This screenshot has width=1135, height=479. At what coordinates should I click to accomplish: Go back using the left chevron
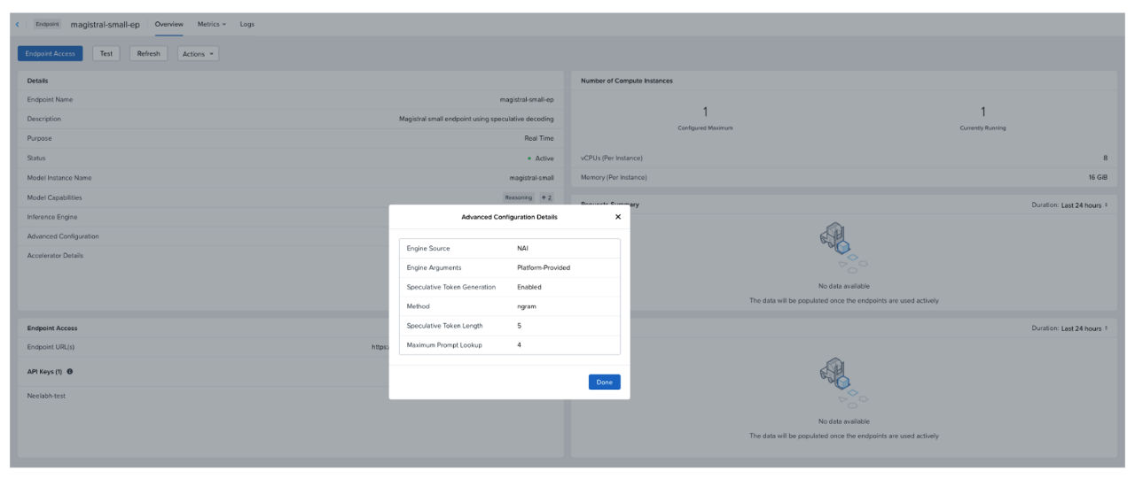coord(18,24)
